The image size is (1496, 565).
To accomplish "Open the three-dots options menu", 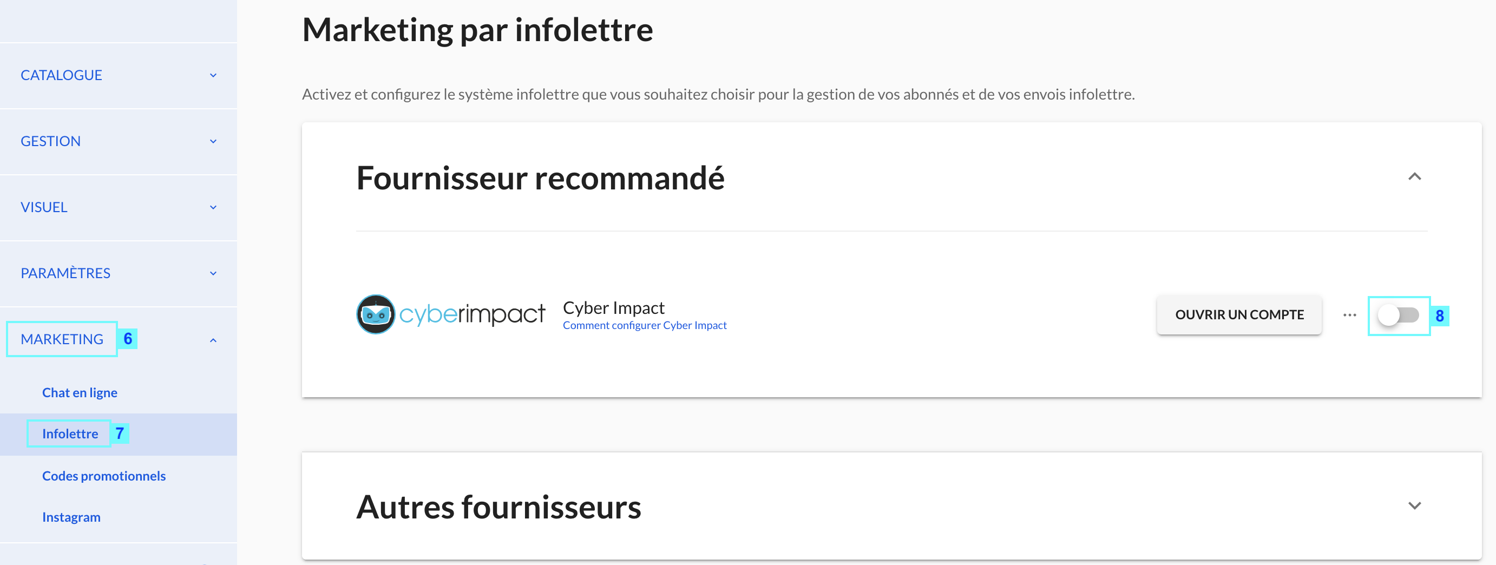I will (1350, 315).
